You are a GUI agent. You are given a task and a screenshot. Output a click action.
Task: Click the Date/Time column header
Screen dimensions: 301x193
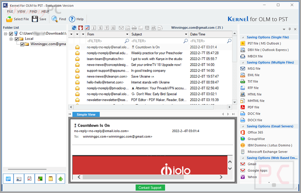211,34
